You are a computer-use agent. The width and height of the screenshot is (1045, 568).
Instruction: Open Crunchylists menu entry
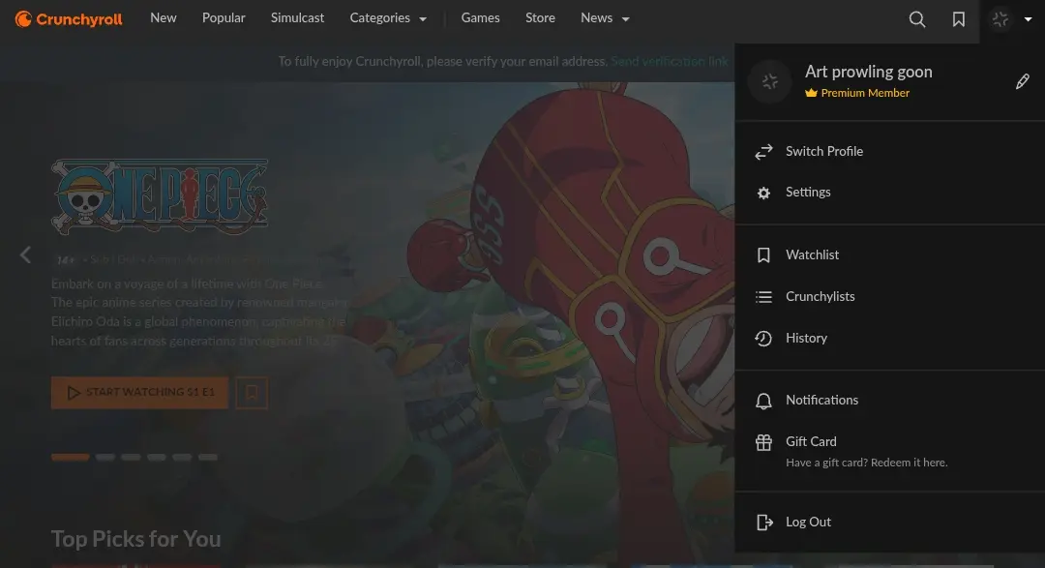click(890, 297)
